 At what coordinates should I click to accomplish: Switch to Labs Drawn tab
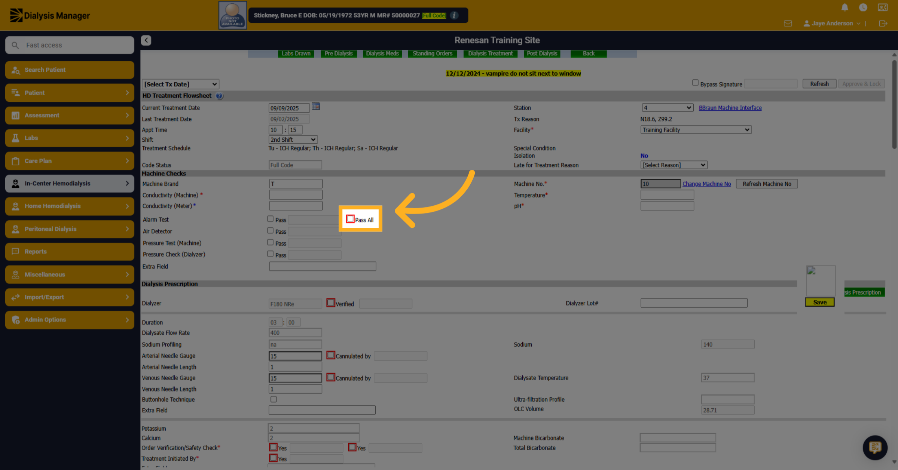click(296, 53)
